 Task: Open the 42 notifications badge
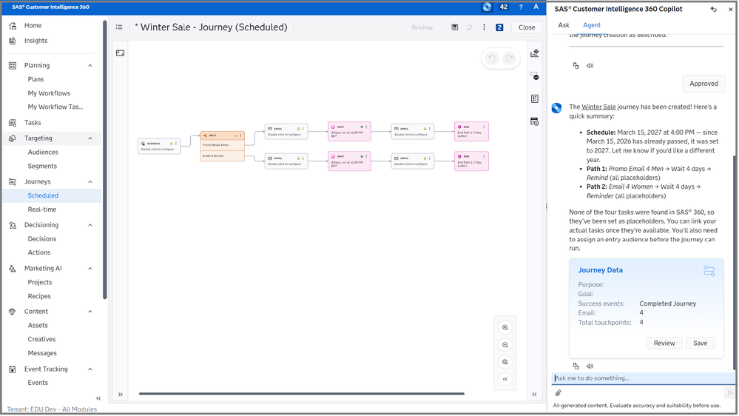(x=503, y=7)
